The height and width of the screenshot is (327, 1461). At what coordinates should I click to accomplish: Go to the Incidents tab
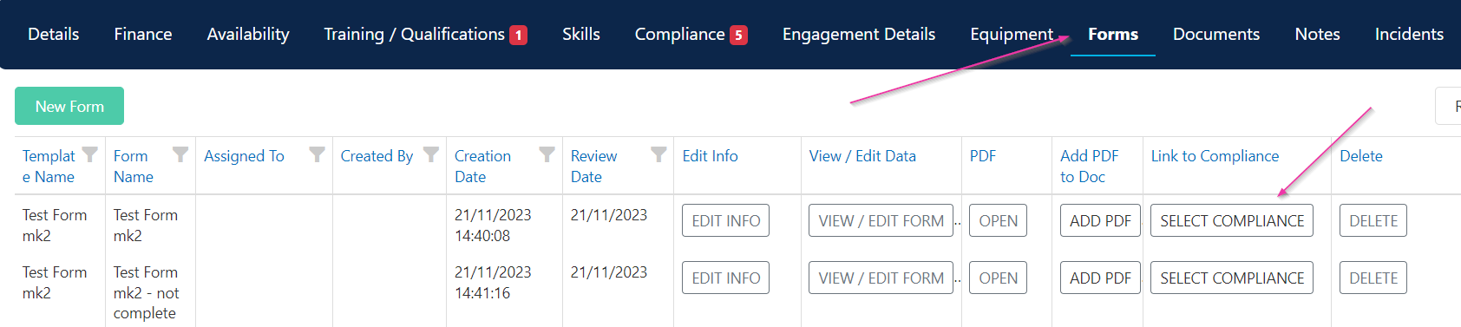coord(1409,34)
